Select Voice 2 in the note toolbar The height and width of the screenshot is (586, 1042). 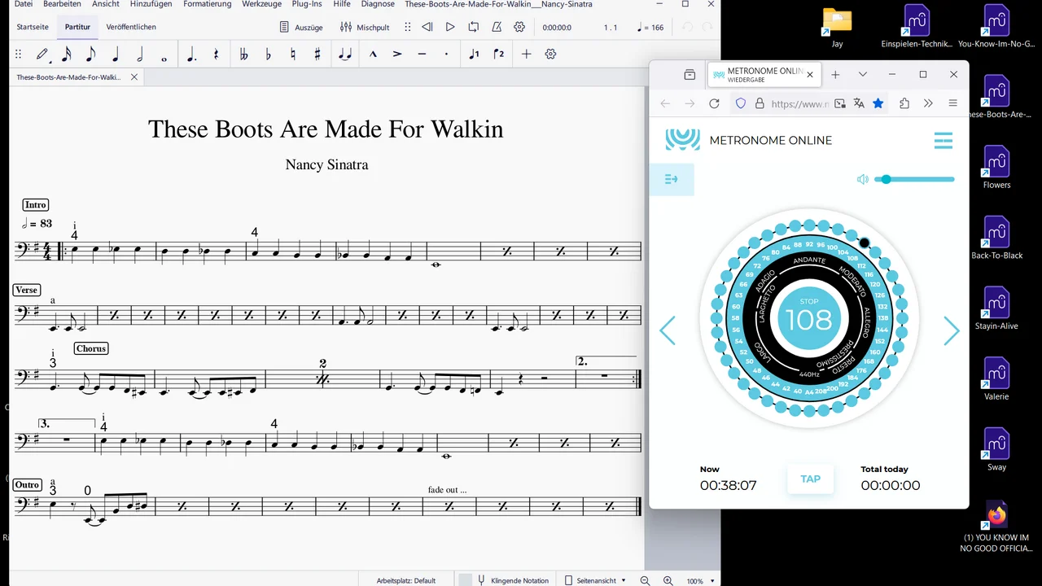[x=499, y=55]
